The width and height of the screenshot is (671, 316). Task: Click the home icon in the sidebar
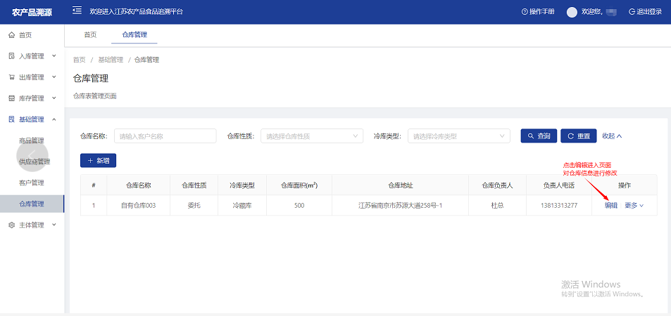point(11,35)
